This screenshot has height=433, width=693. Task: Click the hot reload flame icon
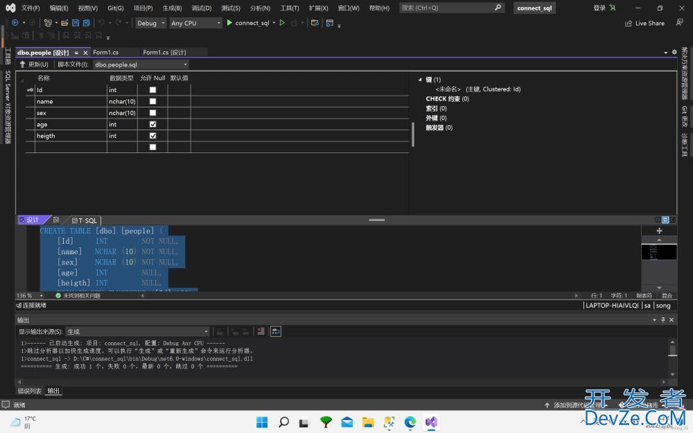294,23
